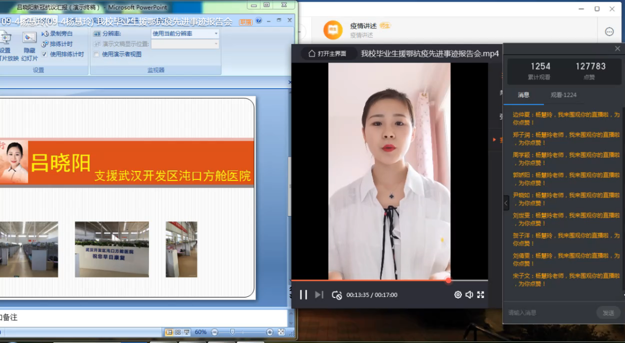Screen dimensions: 625x343
Task: Click 贺子洋's chat message
Action: (566, 239)
